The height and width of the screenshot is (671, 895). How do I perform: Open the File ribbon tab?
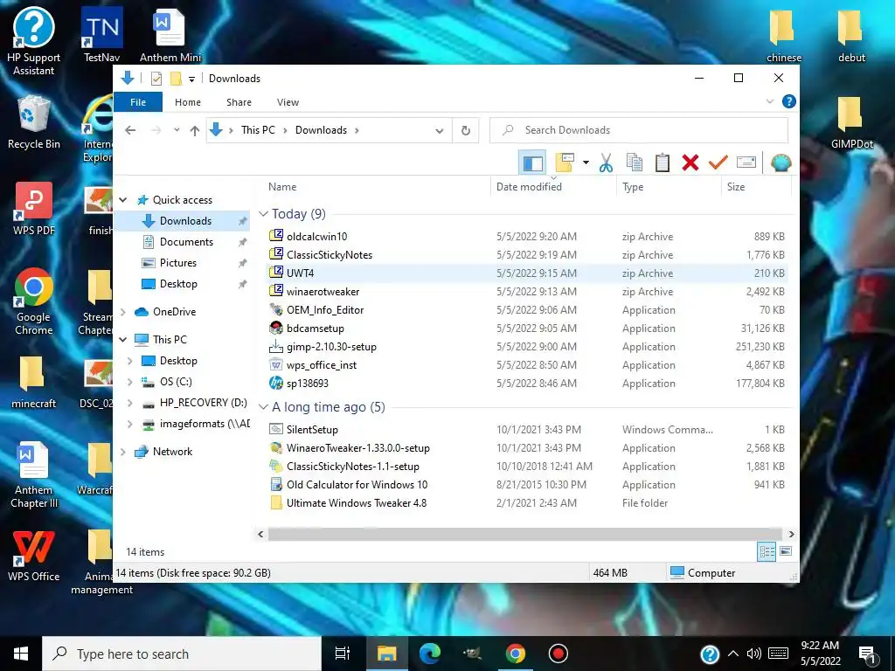(x=138, y=102)
